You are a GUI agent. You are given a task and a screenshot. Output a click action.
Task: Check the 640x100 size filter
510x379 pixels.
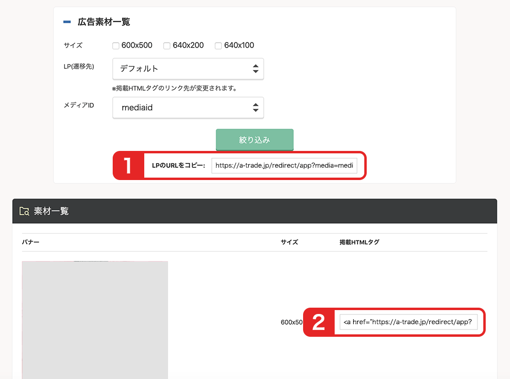(218, 46)
